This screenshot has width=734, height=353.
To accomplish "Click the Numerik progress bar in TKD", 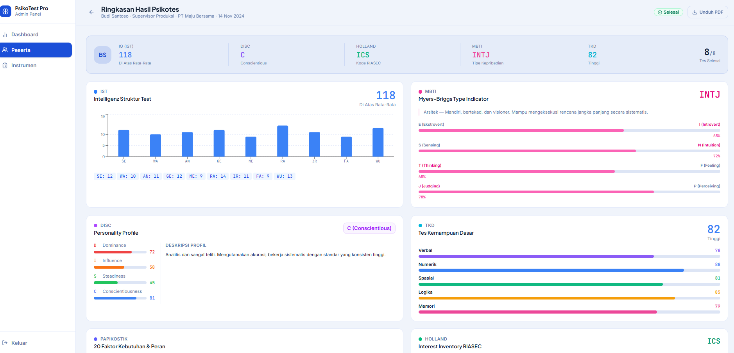I will [x=569, y=270].
